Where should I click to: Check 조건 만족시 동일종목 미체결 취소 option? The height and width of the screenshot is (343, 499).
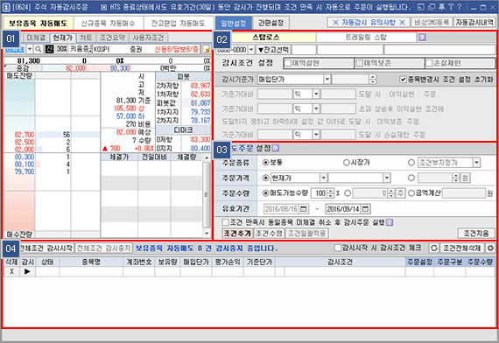(x=226, y=222)
